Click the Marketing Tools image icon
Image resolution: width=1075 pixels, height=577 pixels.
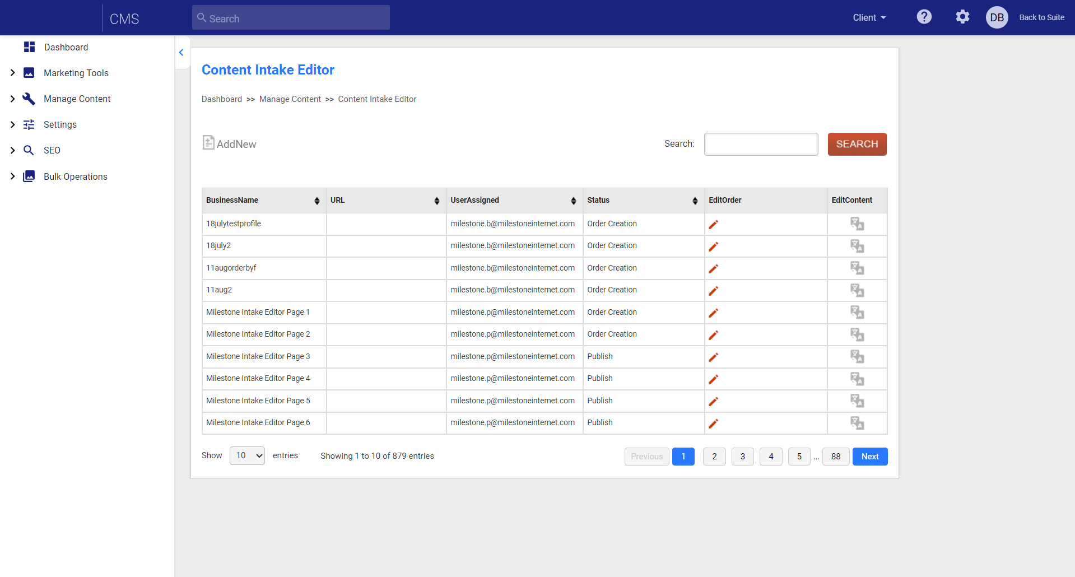29,73
